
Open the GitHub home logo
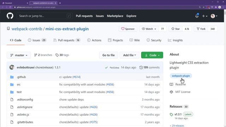point(10,16)
